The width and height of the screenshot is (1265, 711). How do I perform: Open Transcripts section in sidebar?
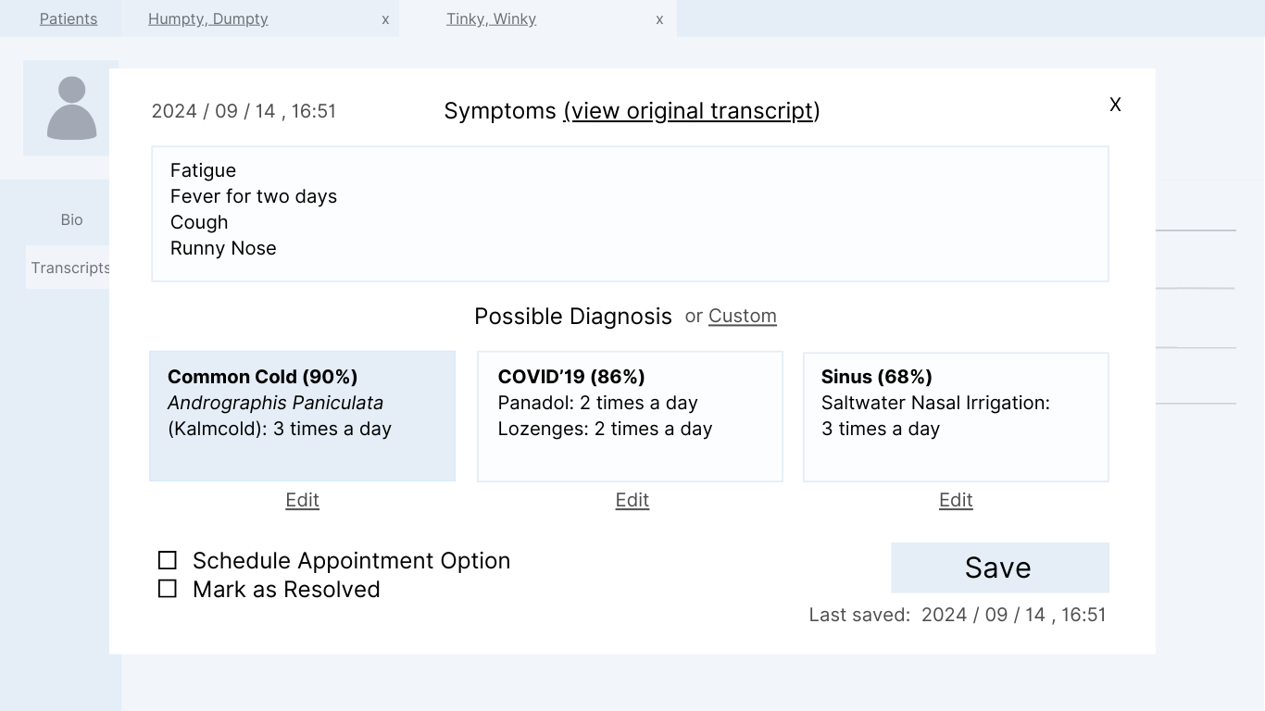(x=69, y=268)
